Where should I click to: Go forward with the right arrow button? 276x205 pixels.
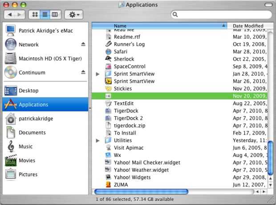coord(20,14)
